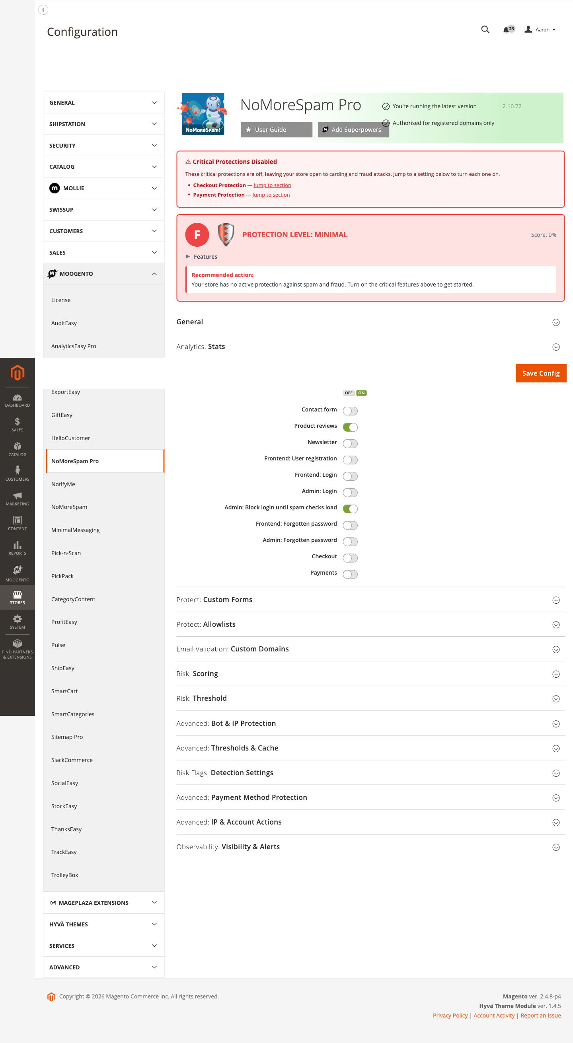The image size is (573, 1043).
Task: Click the Magento logo in the footer
Action: (x=51, y=997)
